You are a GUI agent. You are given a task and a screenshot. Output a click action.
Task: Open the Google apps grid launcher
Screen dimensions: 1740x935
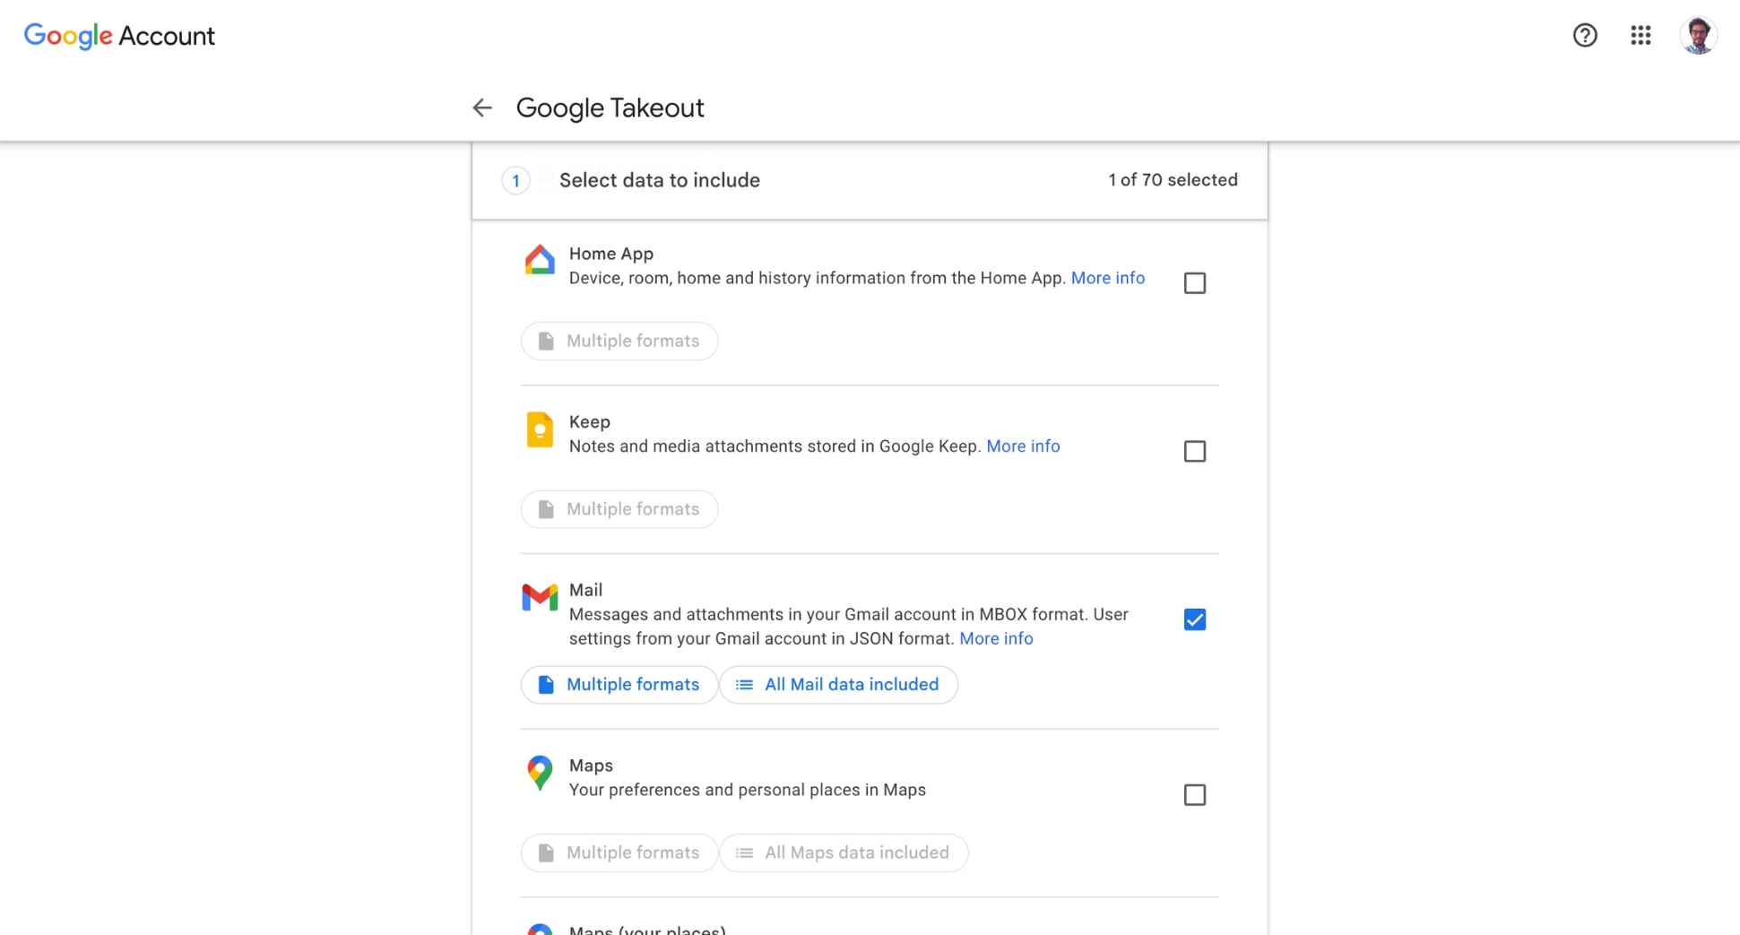point(1640,35)
